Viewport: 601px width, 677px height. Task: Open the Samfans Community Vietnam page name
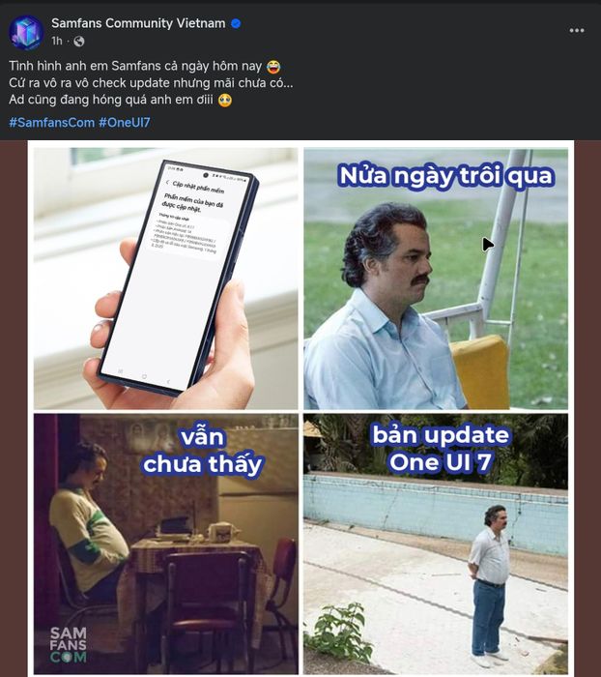138,23
